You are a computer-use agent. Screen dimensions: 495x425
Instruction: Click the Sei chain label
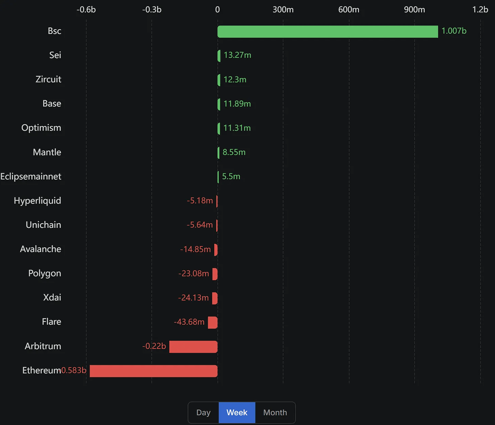click(x=55, y=55)
